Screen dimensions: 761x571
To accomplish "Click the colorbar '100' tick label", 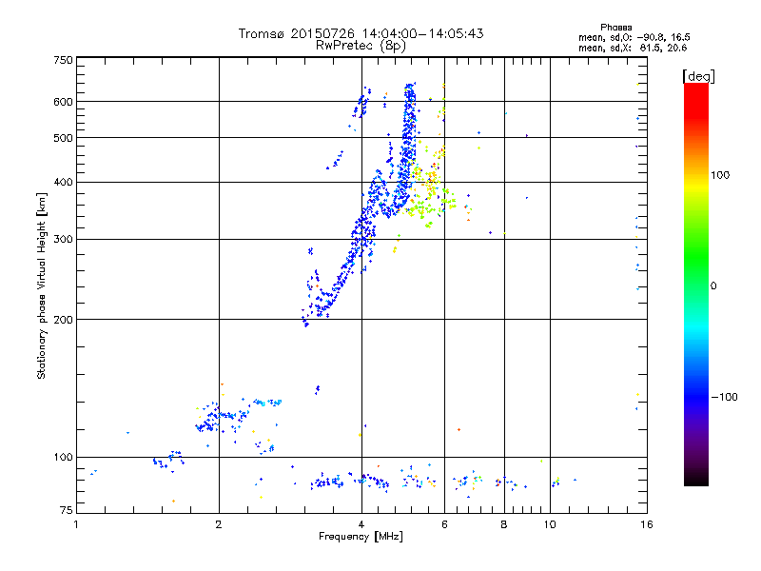I will click(720, 175).
